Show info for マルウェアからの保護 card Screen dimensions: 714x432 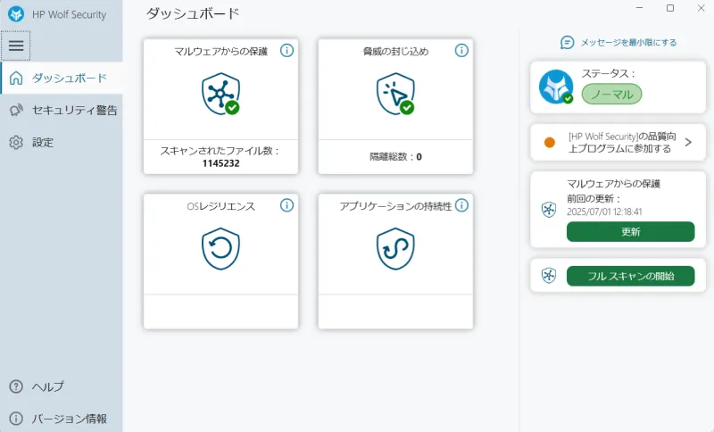click(x=286, y=50)
